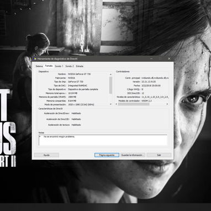Screen dimensions: 211x211
Task: Click the Memoria compartida value
Action: click(72, 101)
